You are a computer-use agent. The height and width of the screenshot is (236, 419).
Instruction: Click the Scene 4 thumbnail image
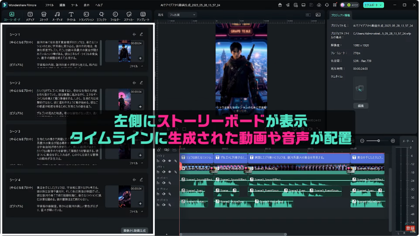point(125,197)
